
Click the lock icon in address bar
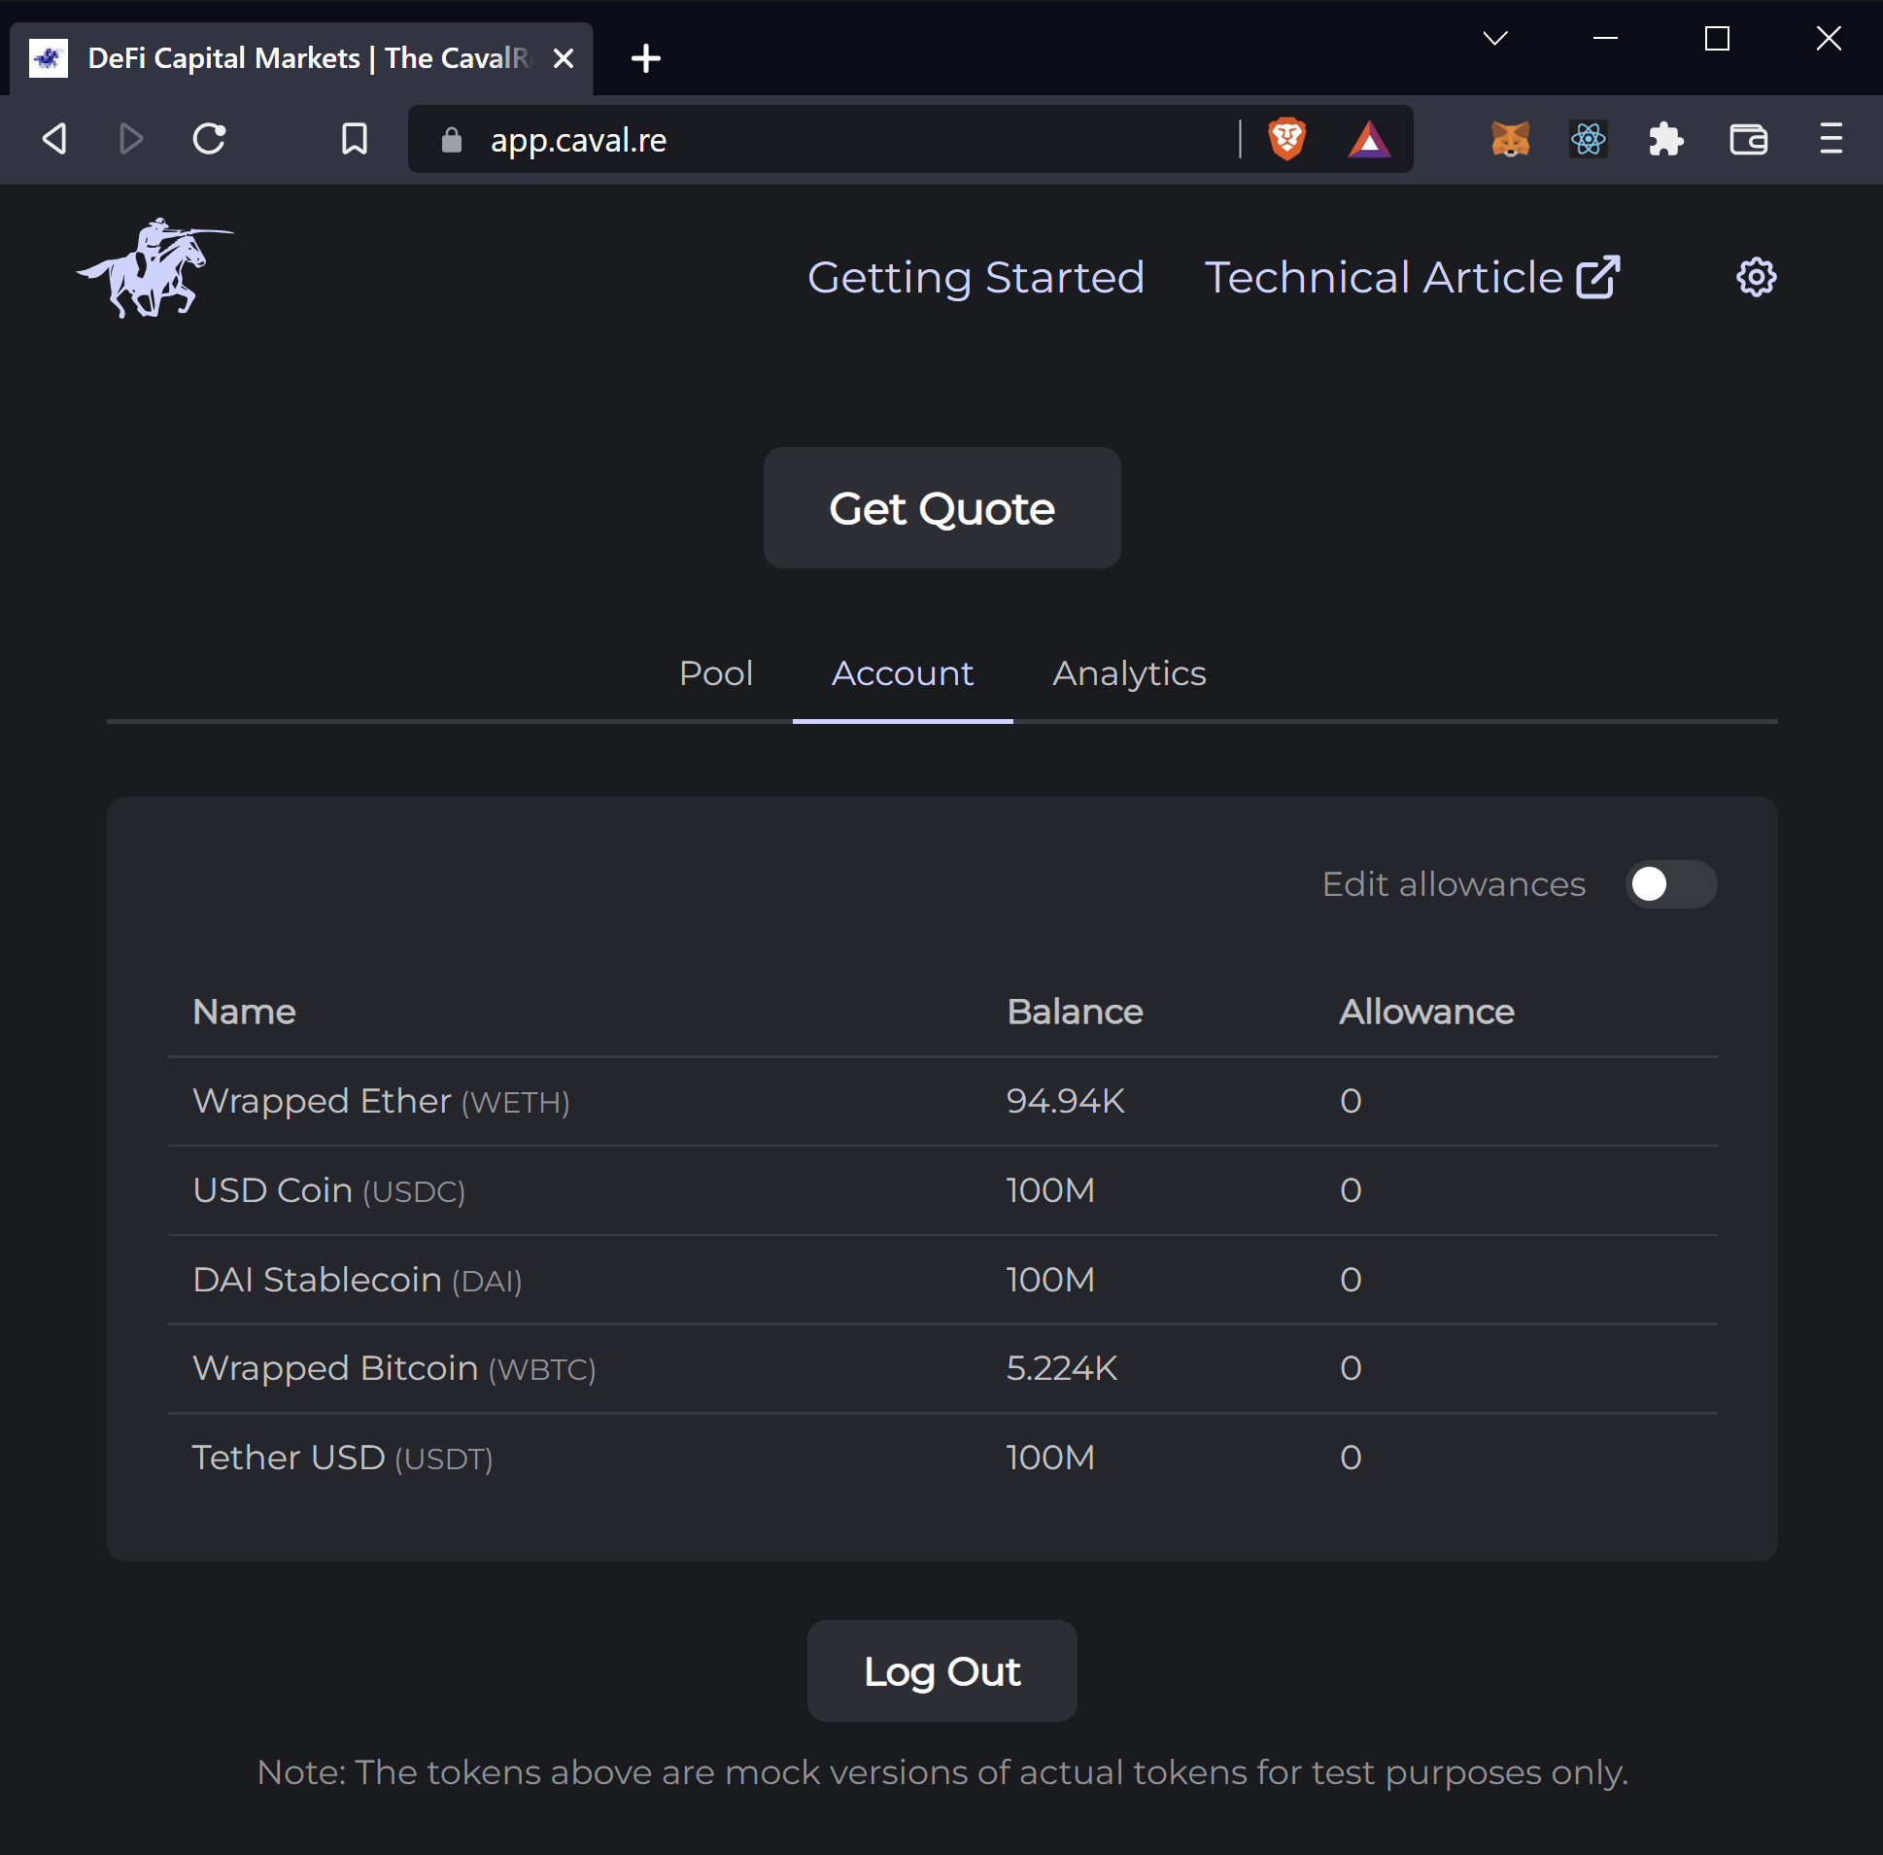click(x=451, y=139)
